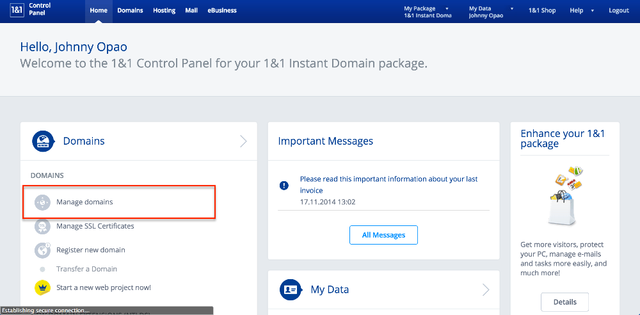The height and width of the screenshot is (315, 640).
Task: Click the Enhance your 1&1 package heading
Action: tap(563, 138)
